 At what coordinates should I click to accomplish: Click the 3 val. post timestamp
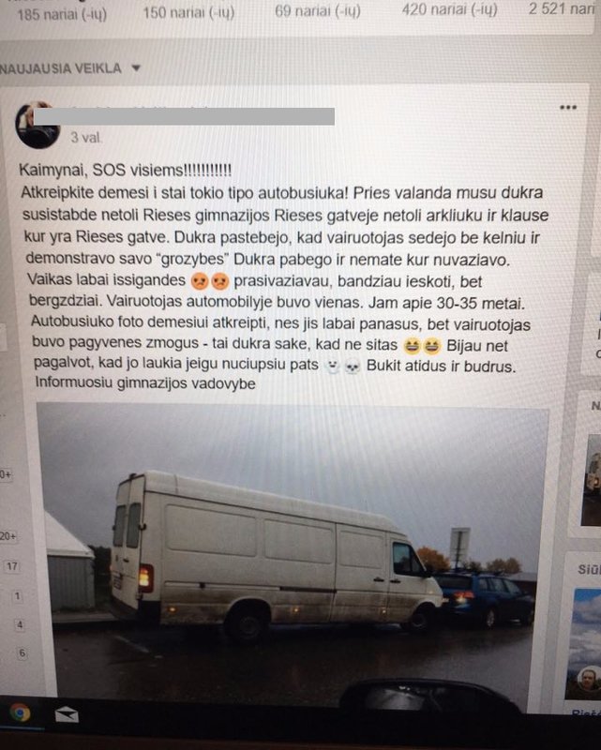point(86,138)
